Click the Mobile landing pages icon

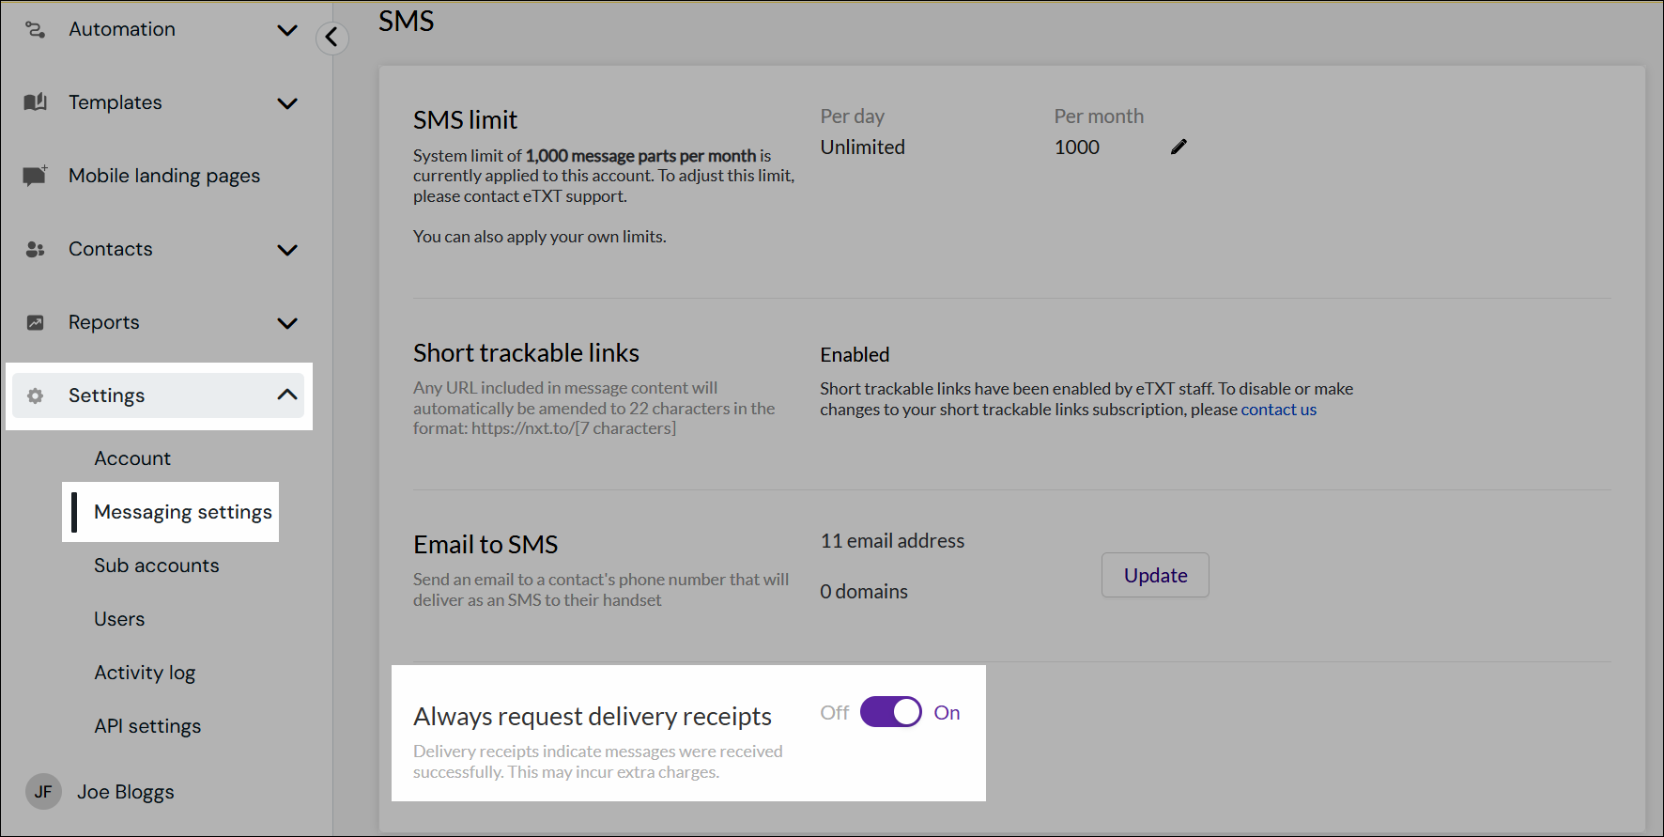(x=35, y=176)
